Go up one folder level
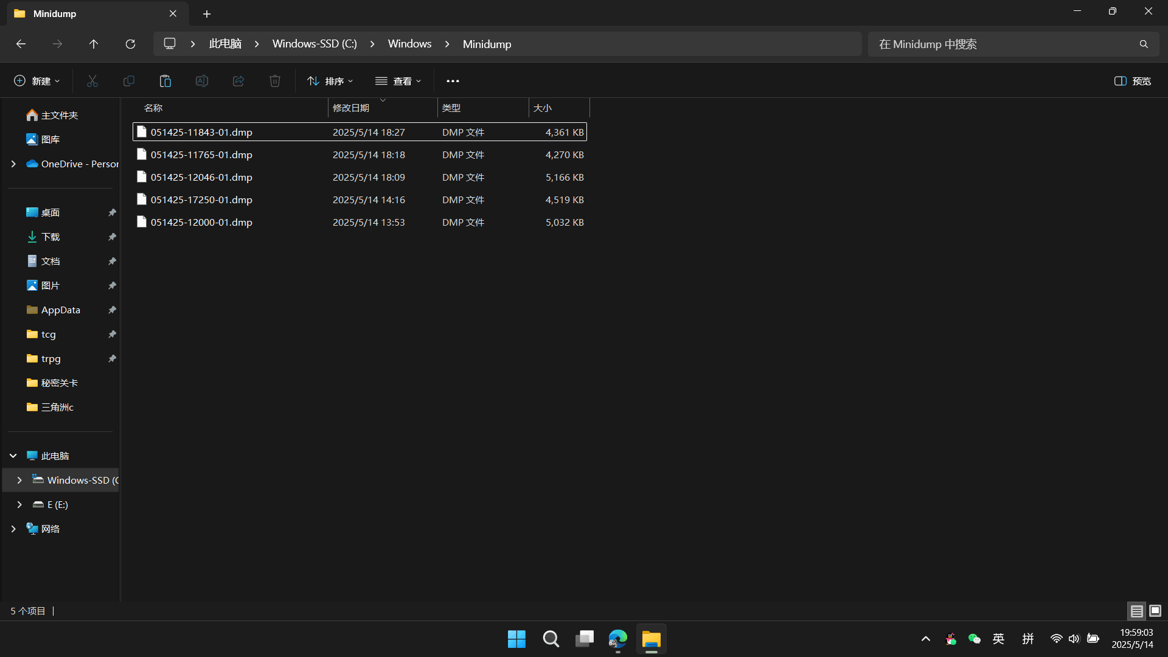 pyautogui.click(x=94, y=44)
